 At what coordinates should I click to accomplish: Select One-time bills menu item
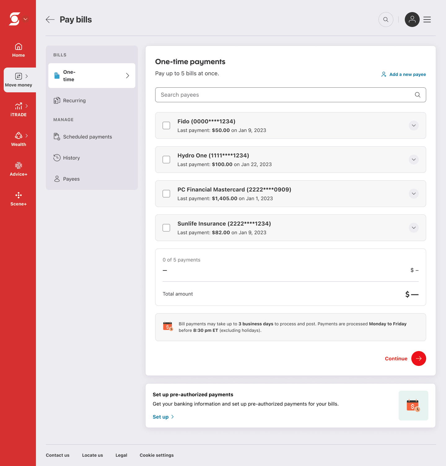tap(92, 76)
